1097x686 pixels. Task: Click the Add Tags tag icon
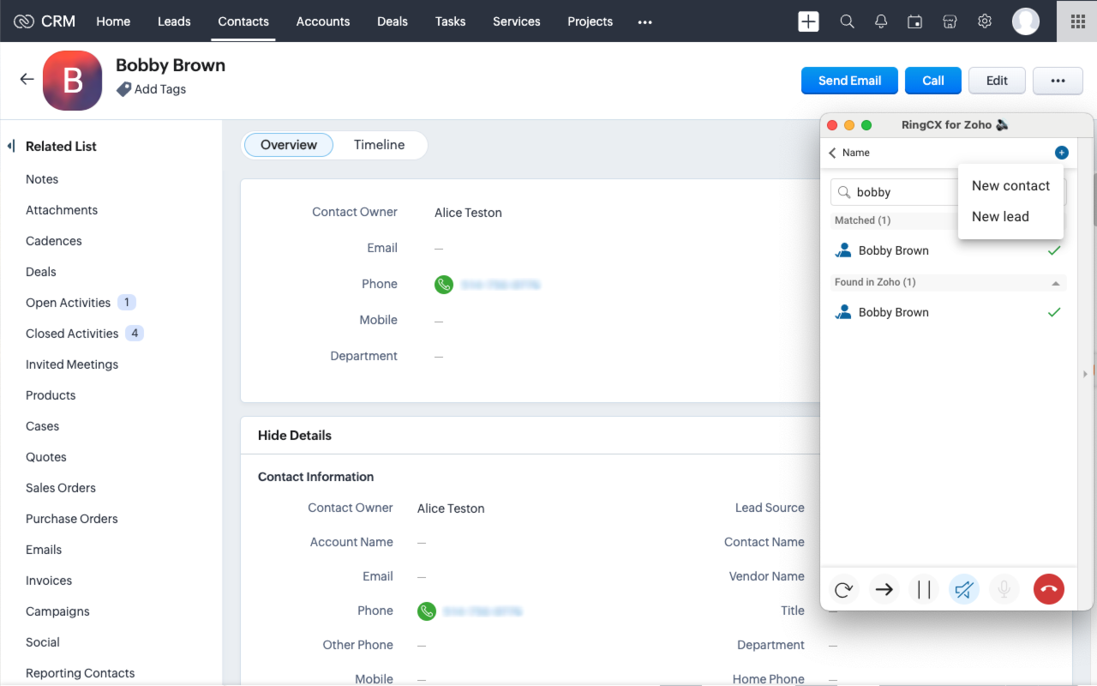tap(123, 89)
